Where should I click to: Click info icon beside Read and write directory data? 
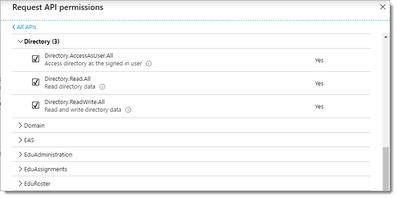click(128, 110)
